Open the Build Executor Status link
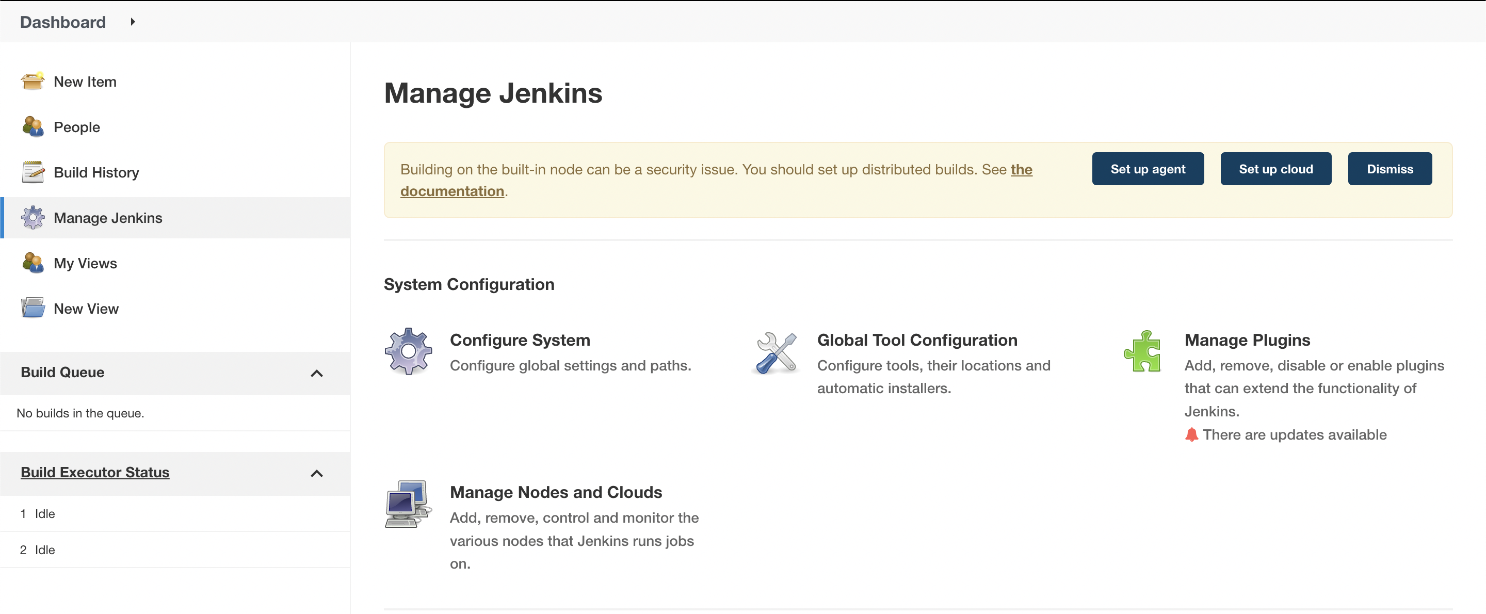 (x=95, y=472)
